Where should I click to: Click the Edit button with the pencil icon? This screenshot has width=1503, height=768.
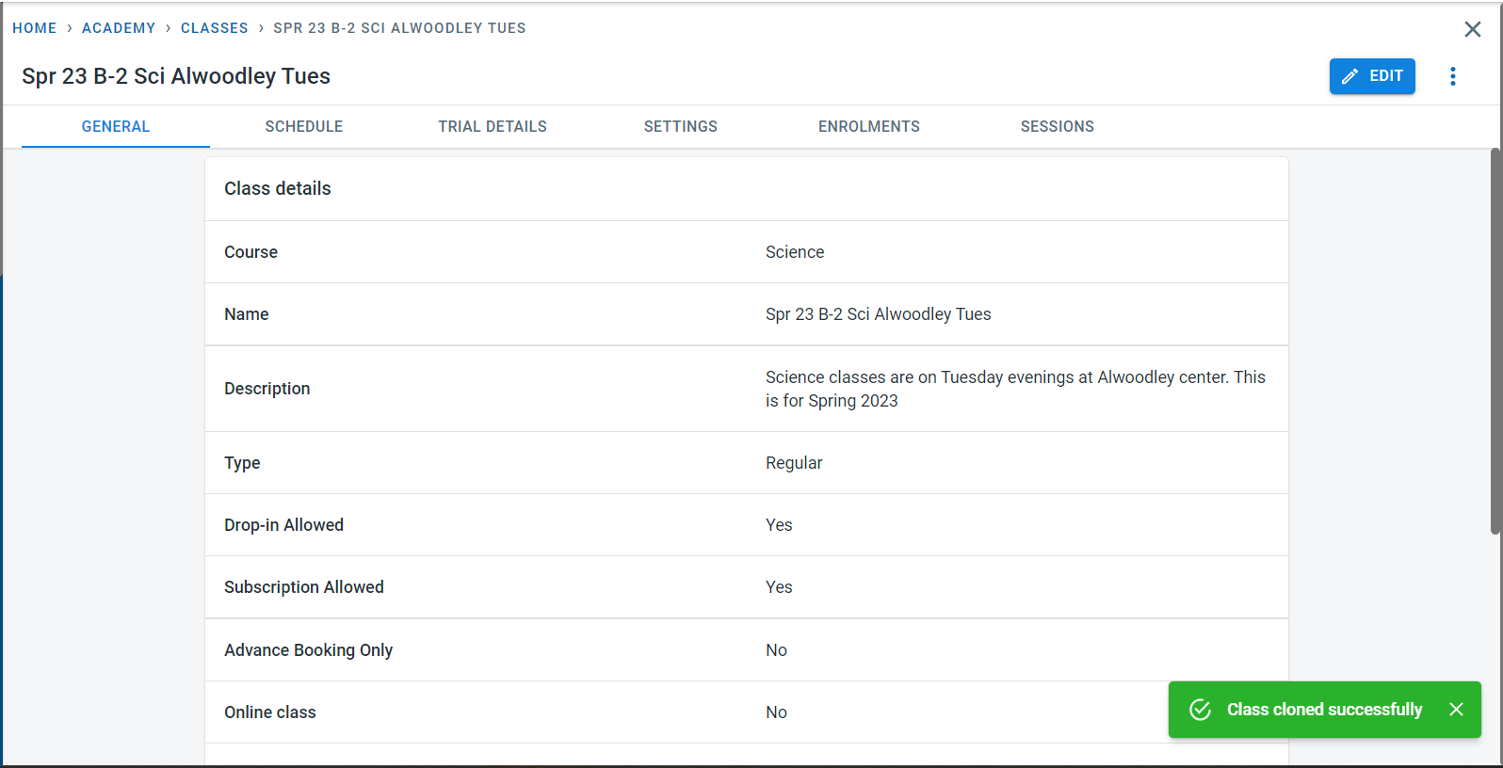coord(1372,76)
